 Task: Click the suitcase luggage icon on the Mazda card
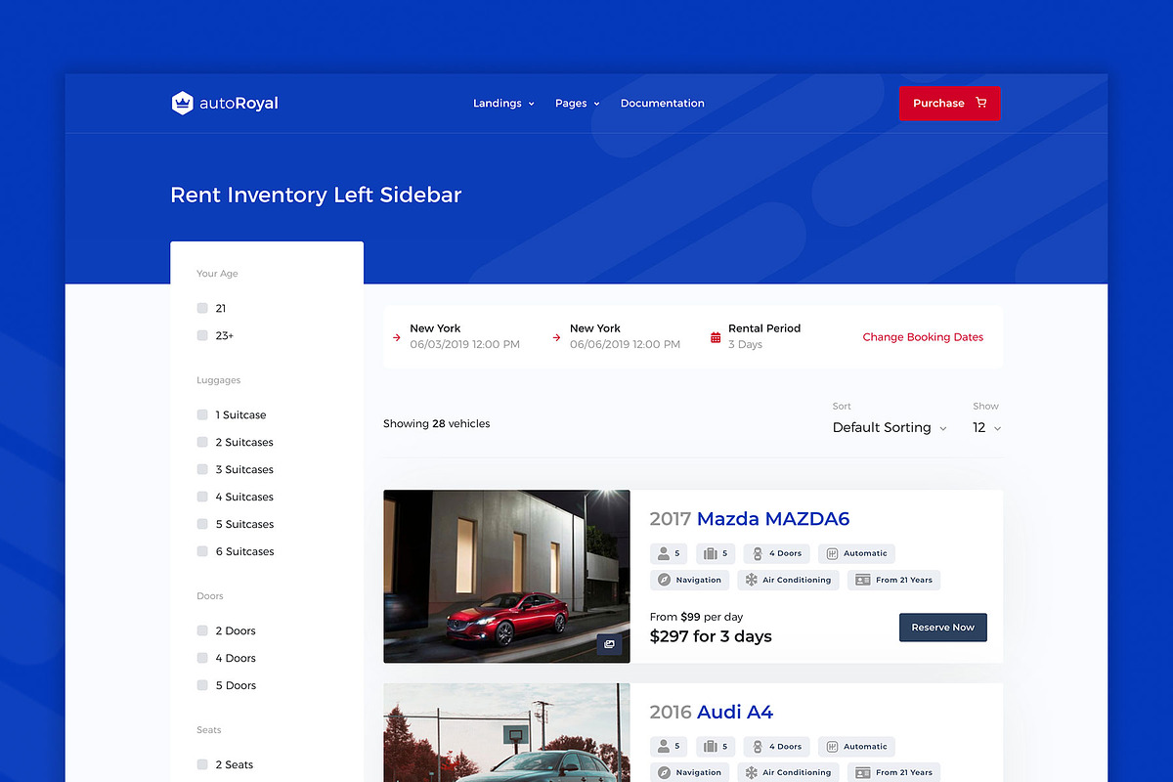(709, 553)
